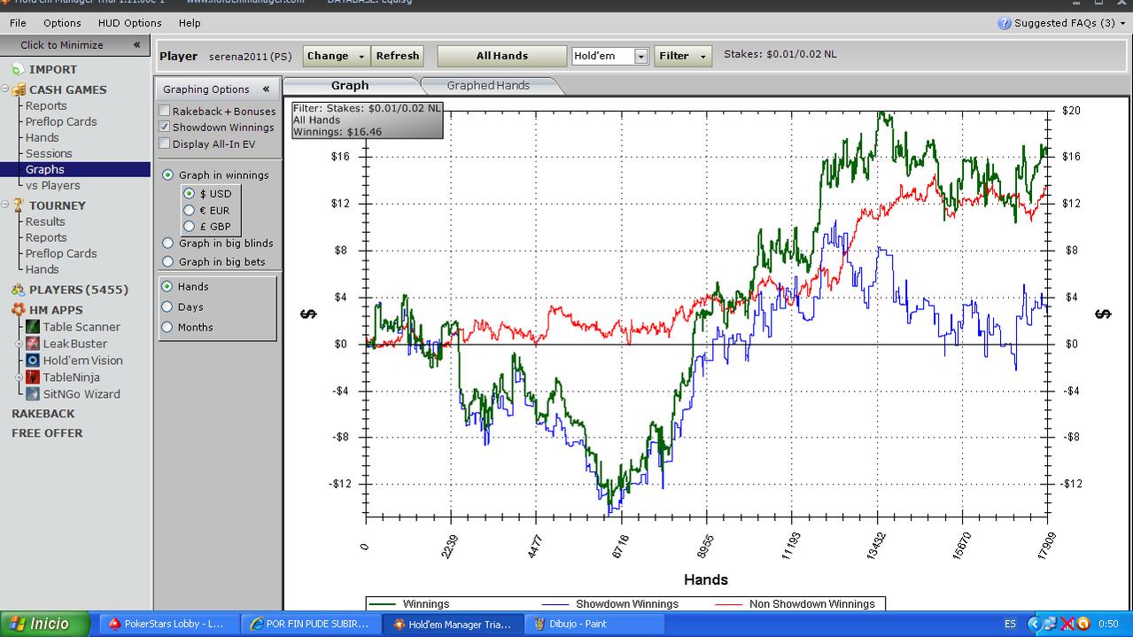
Task: Expand the TableNinja tree node
Action: [19, 377]
